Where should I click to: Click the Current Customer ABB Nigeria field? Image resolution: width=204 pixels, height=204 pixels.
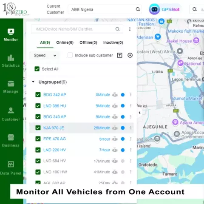(105, 9)
